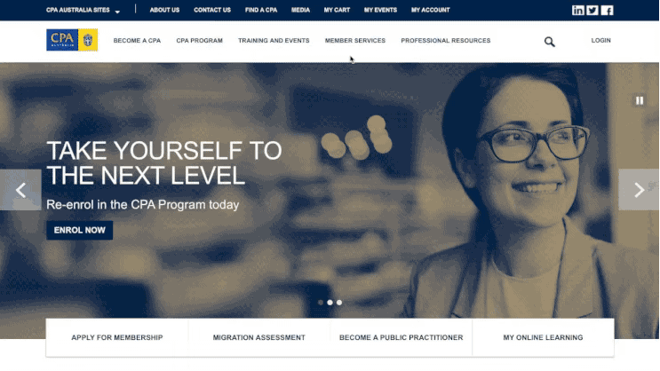Image resolution: width=660 pixels, height=371 pixels.
Task: Pause the hero carousel slideshow
Action: (640, 100)
